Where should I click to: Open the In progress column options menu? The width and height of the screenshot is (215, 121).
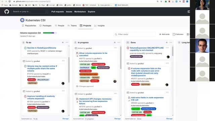(119, 43)
